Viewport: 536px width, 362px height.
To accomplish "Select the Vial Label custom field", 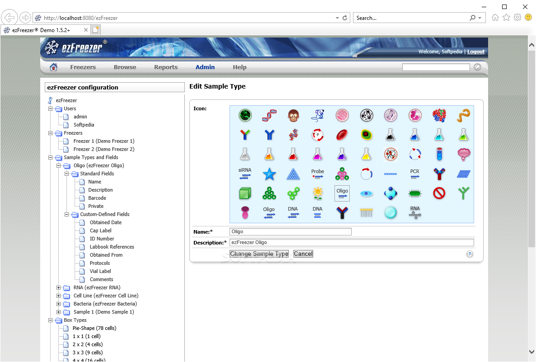I will pos(100,271).
